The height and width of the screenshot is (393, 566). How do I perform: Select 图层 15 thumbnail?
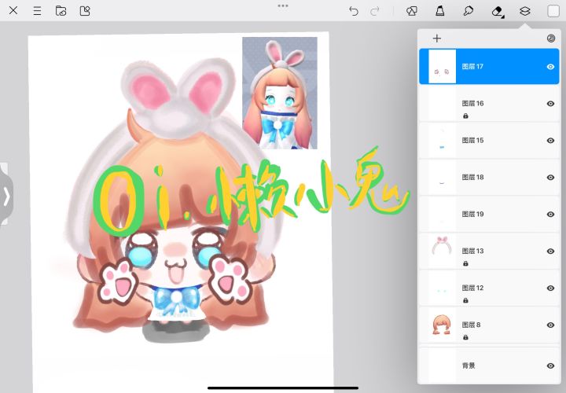[442, 141]
